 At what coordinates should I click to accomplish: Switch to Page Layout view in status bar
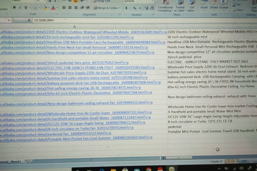click(x=232, y=161)
